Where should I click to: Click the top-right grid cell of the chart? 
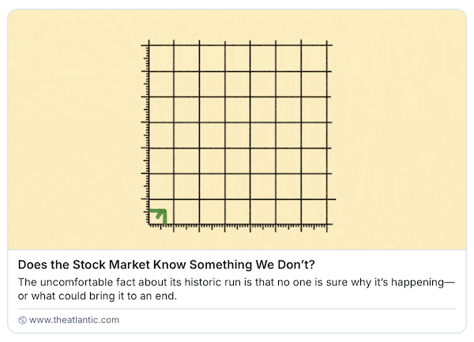tap(314, 58)
